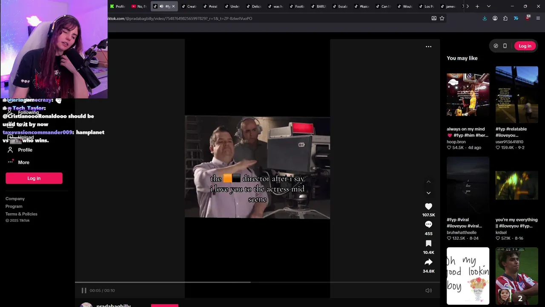The width and height of the screenshot is (545, 307).
Task: Open the red extension icon with badge
Action: pyautogui.click(x=528, y=18)
